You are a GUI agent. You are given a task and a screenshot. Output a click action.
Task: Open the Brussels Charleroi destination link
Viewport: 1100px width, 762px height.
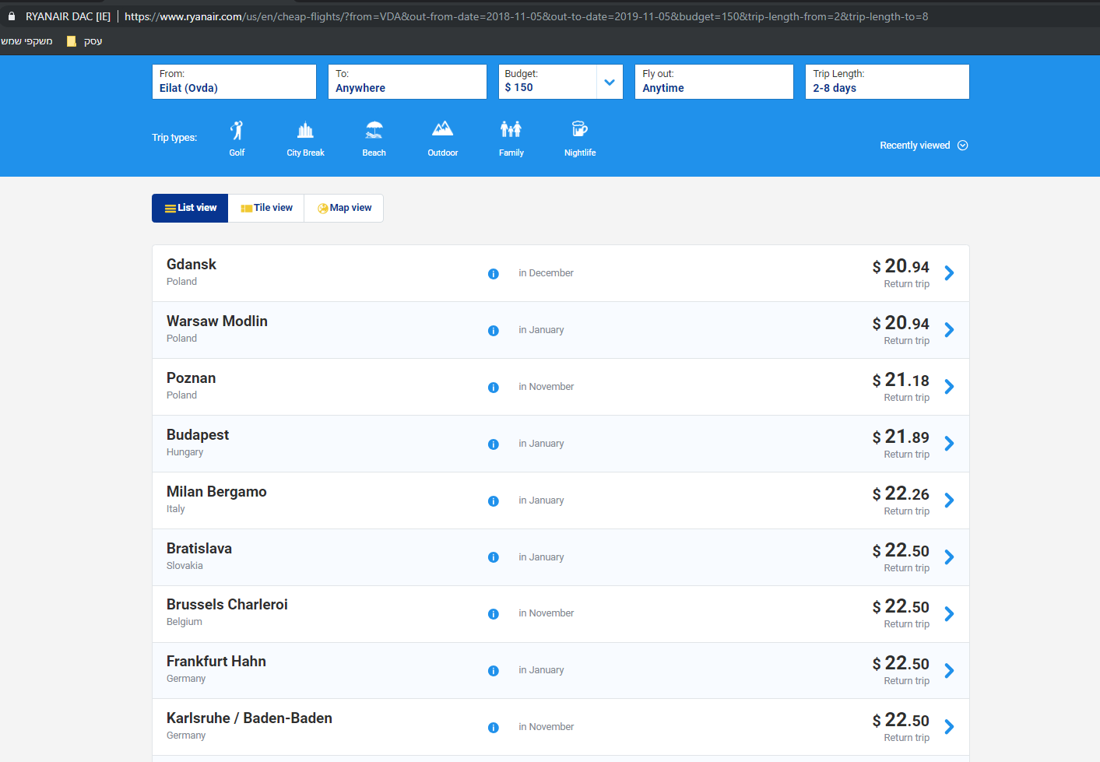coord(227,605)
